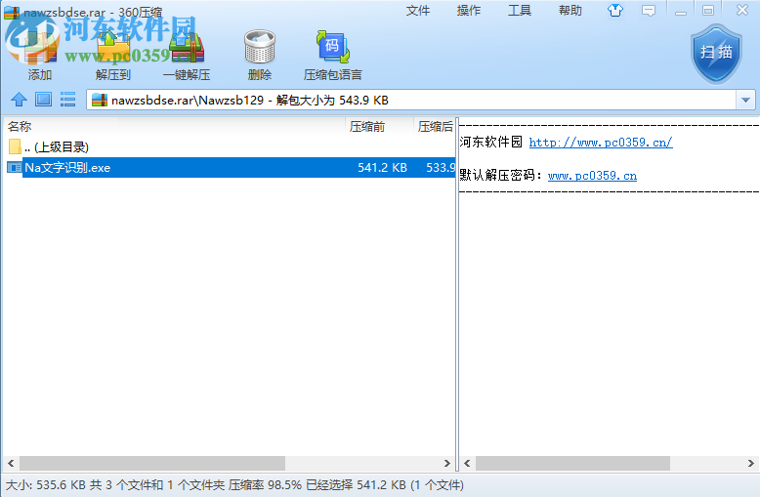Open the feedback message icon in title bar
760x497 pixels.
coord(648,11)
